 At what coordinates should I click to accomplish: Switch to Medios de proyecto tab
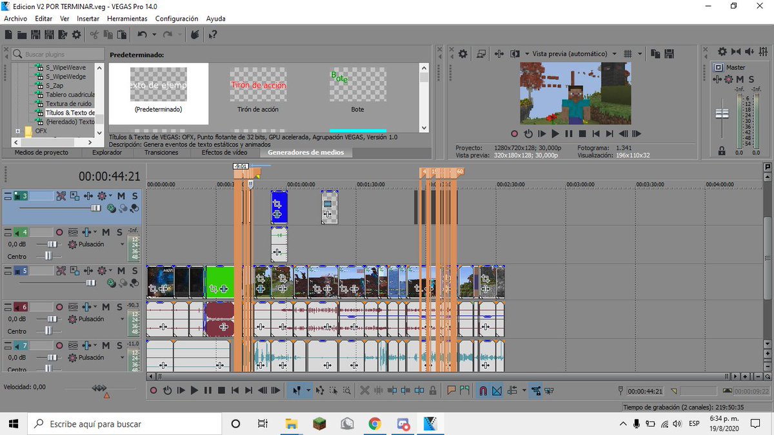point(41,153)
